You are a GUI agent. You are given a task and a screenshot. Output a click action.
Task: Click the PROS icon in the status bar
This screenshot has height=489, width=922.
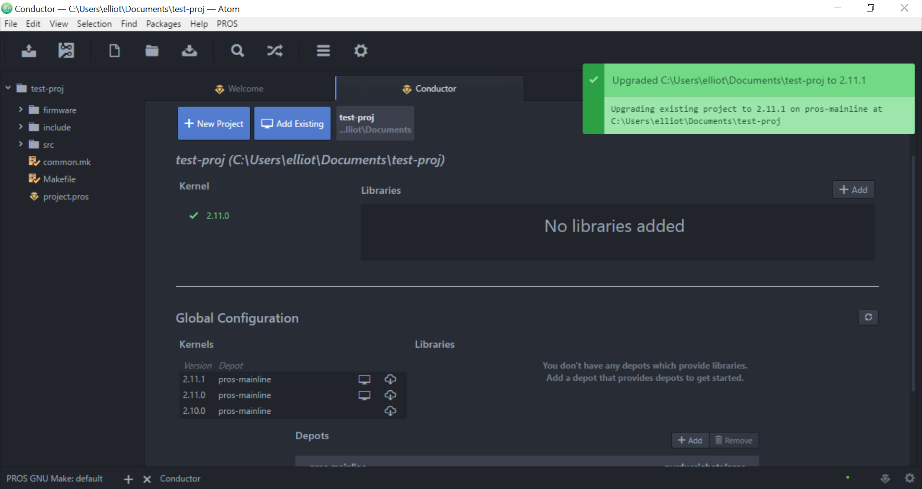(x=885, y=478)
